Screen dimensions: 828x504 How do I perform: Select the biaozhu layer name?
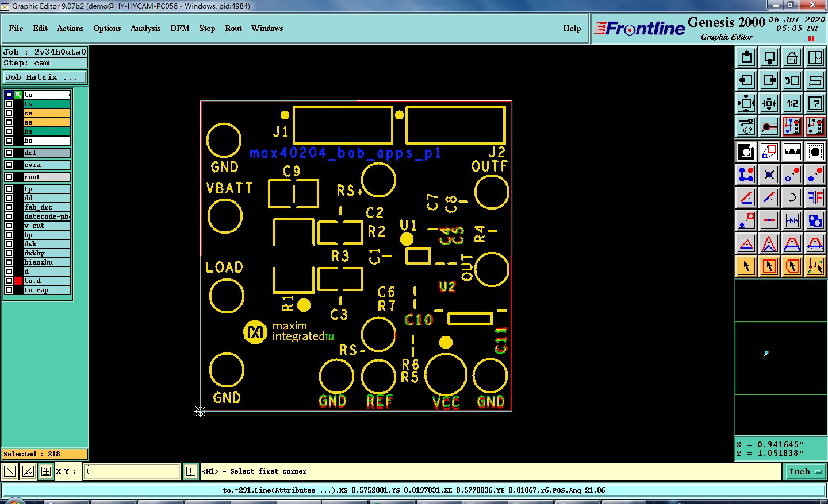47,262
